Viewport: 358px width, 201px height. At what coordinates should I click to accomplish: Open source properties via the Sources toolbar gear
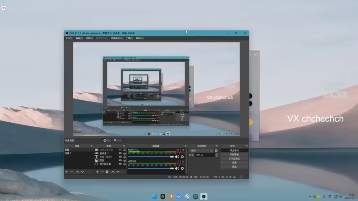(x=107, y=172)
